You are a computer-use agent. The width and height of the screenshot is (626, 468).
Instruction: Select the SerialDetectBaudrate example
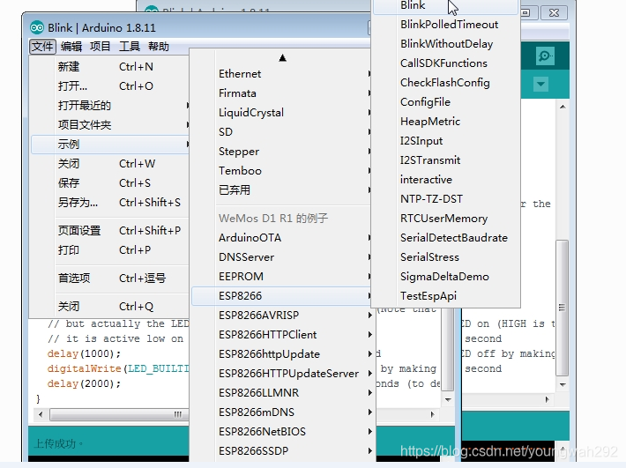(x=446, y=238)
